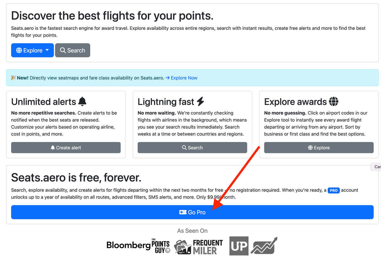Viewport: 381px width, 256px height.
Task: Click the arrow icon before Explore Now
Action: [168, 78]
